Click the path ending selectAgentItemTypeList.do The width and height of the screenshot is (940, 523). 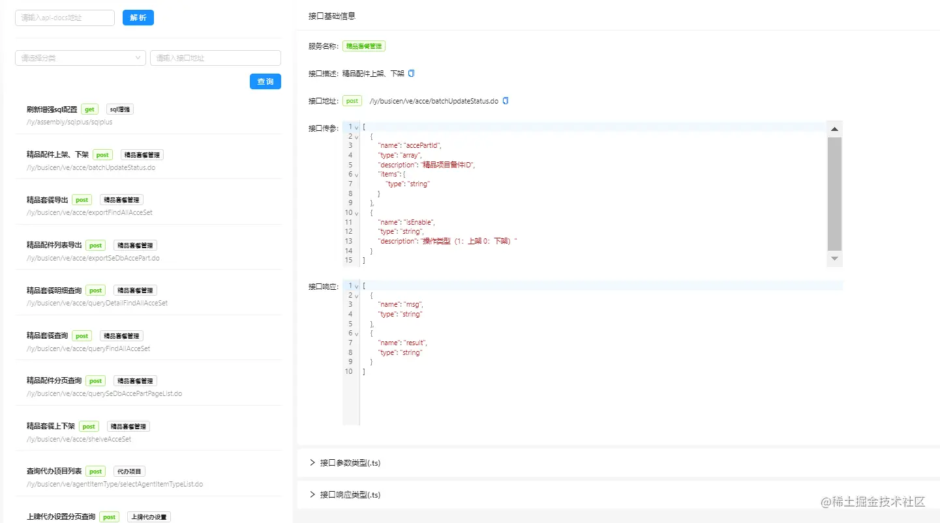tap(115, 484)
